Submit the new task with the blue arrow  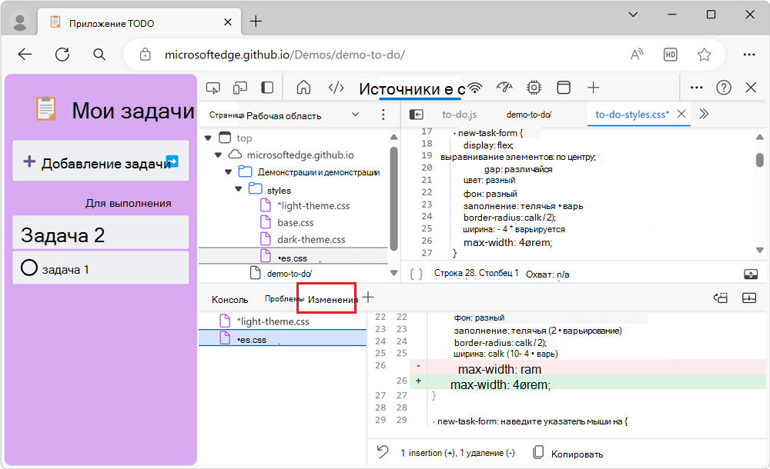(x=172, y=161)
